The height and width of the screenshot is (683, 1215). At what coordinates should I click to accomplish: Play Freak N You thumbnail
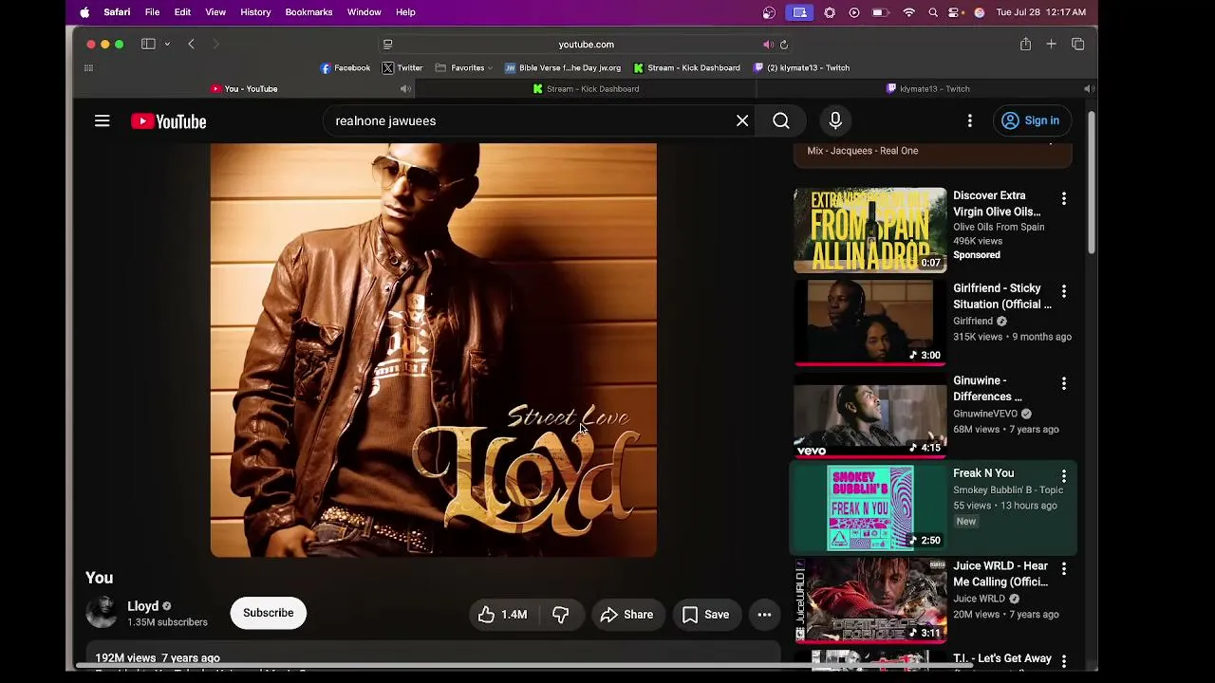[870, 508]
